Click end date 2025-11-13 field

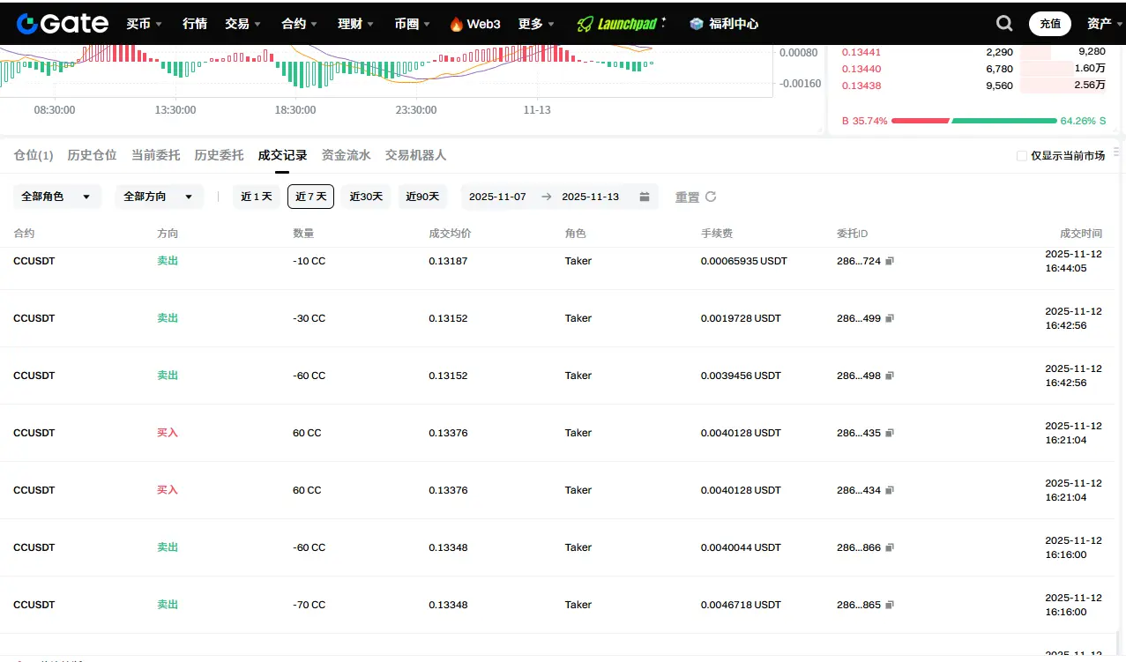(x=590, y=197)
